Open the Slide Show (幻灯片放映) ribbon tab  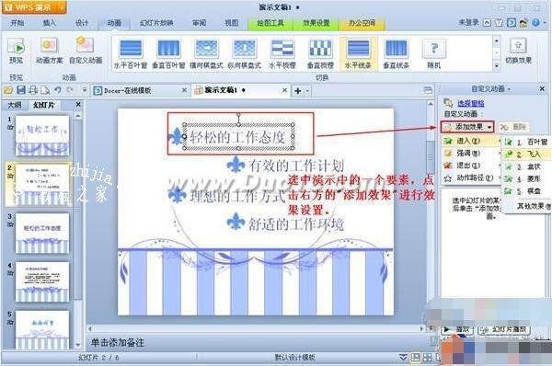[x=156, y=23]
